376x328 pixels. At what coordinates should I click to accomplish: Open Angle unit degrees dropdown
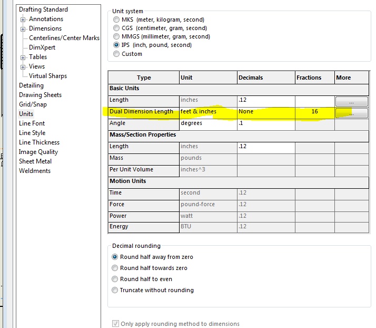pyautogui.click(x=208, y=124)
